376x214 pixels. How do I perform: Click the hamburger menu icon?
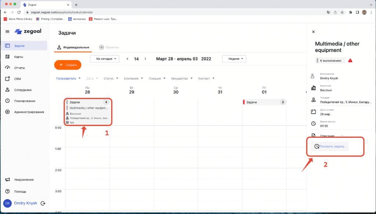pos(7,32)
